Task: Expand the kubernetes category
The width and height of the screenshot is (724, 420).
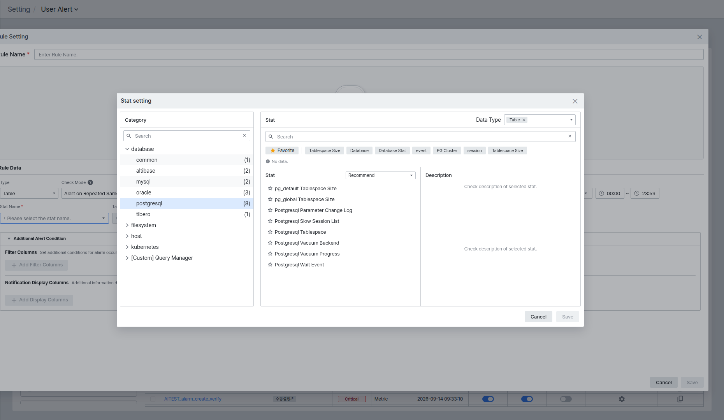Action: [x=127, y=247]
